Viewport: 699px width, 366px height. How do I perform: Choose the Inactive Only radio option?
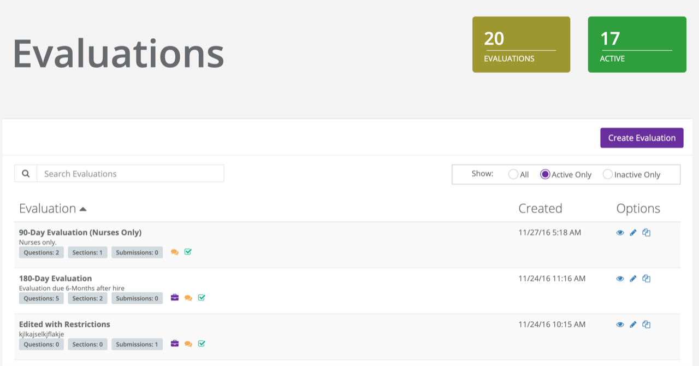tap(608, 175)
